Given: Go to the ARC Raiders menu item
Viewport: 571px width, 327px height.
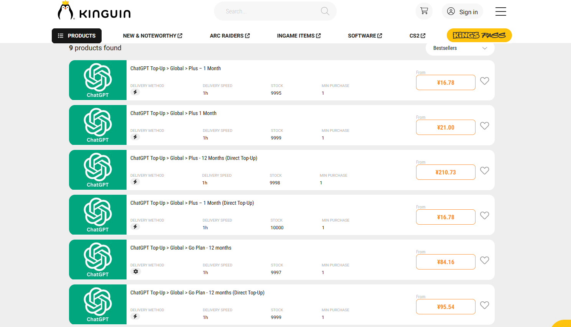Looking at the screenshot, I should pyautogui.click(x=229, y=36).
